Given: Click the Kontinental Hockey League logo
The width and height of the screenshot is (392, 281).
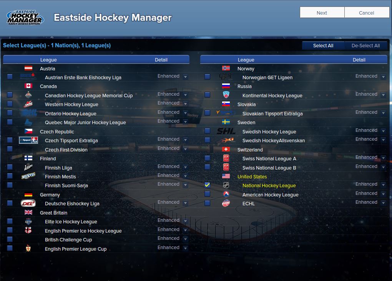Looking at the screenshot, I should [x=226, y=95].
